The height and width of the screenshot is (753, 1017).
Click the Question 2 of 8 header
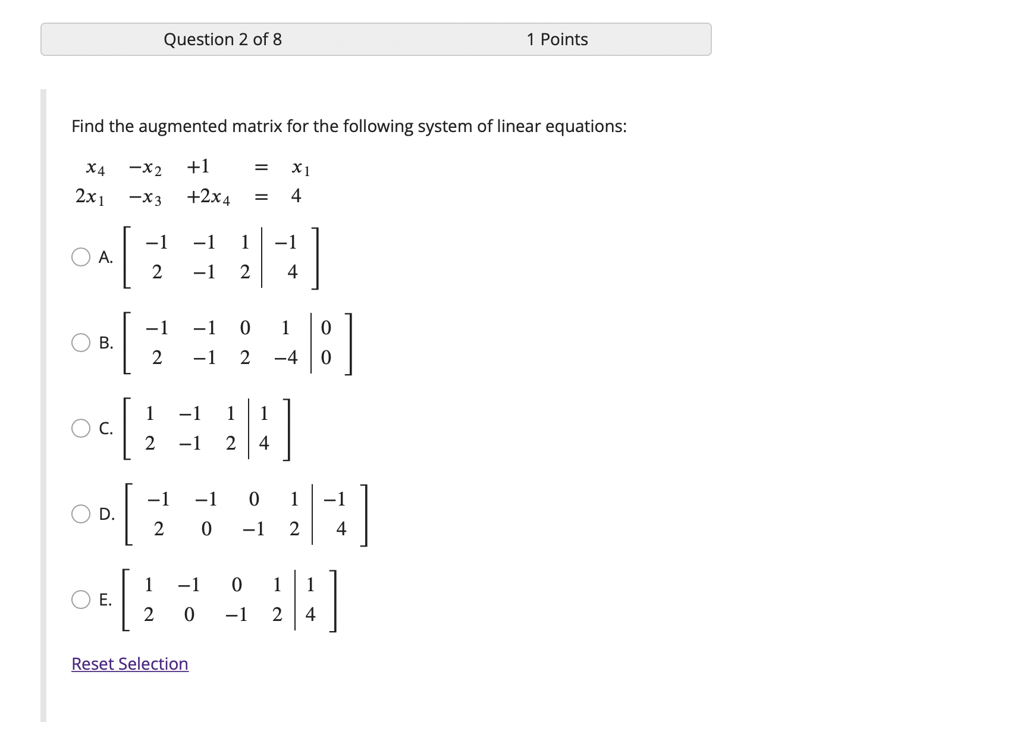[224, 39]
